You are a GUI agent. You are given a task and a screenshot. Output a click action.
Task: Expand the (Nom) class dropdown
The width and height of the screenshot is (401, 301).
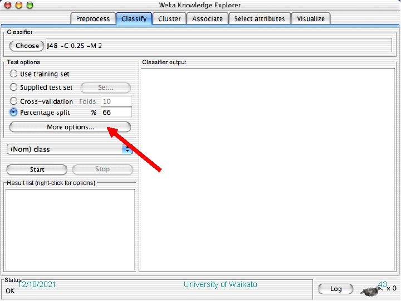coord(70,149)
